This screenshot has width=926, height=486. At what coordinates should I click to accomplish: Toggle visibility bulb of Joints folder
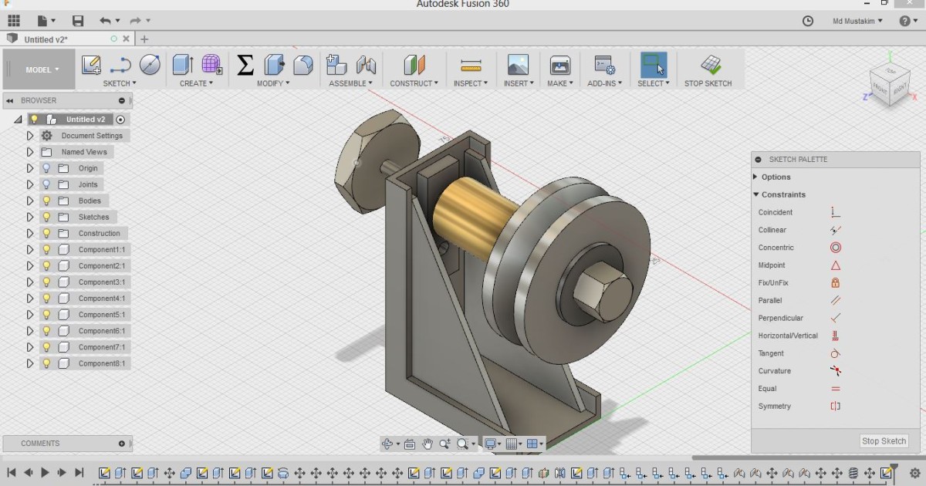click(46, 184)
